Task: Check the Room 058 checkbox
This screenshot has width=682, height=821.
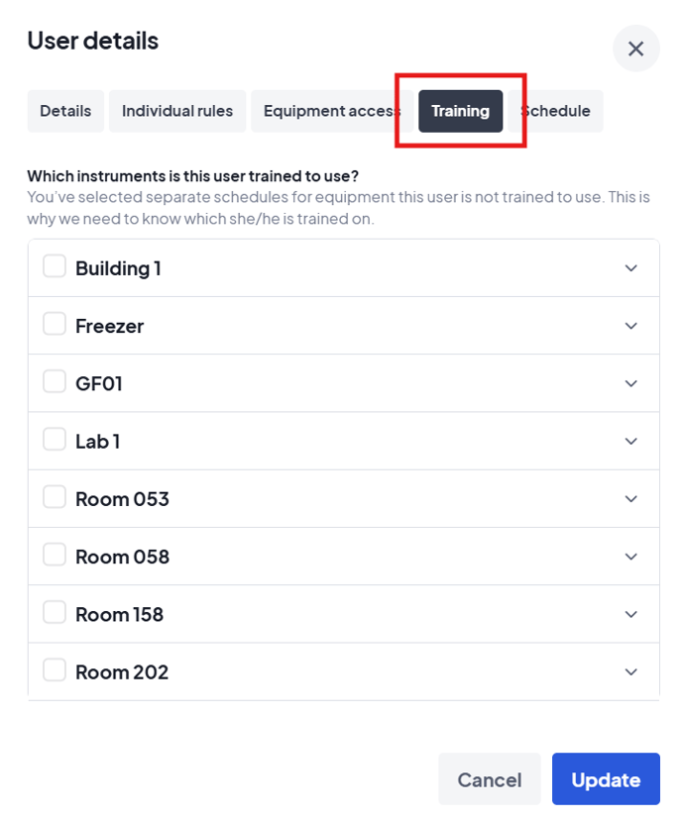Action: (x=55, y=556)
